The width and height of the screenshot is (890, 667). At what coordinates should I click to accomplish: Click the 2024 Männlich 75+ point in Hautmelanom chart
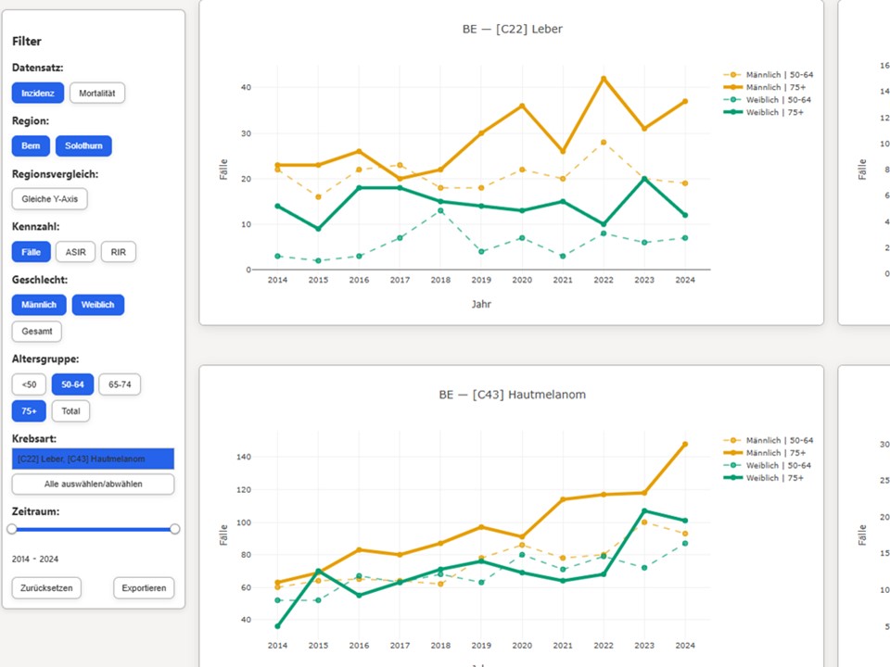point(685,445)
